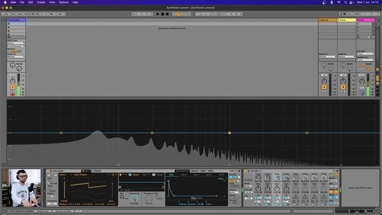Image resolution: width=382 pixels, height=215 pixels.
Task: Select the Env 2 envelope tab
Action: (x=184, y=175)
